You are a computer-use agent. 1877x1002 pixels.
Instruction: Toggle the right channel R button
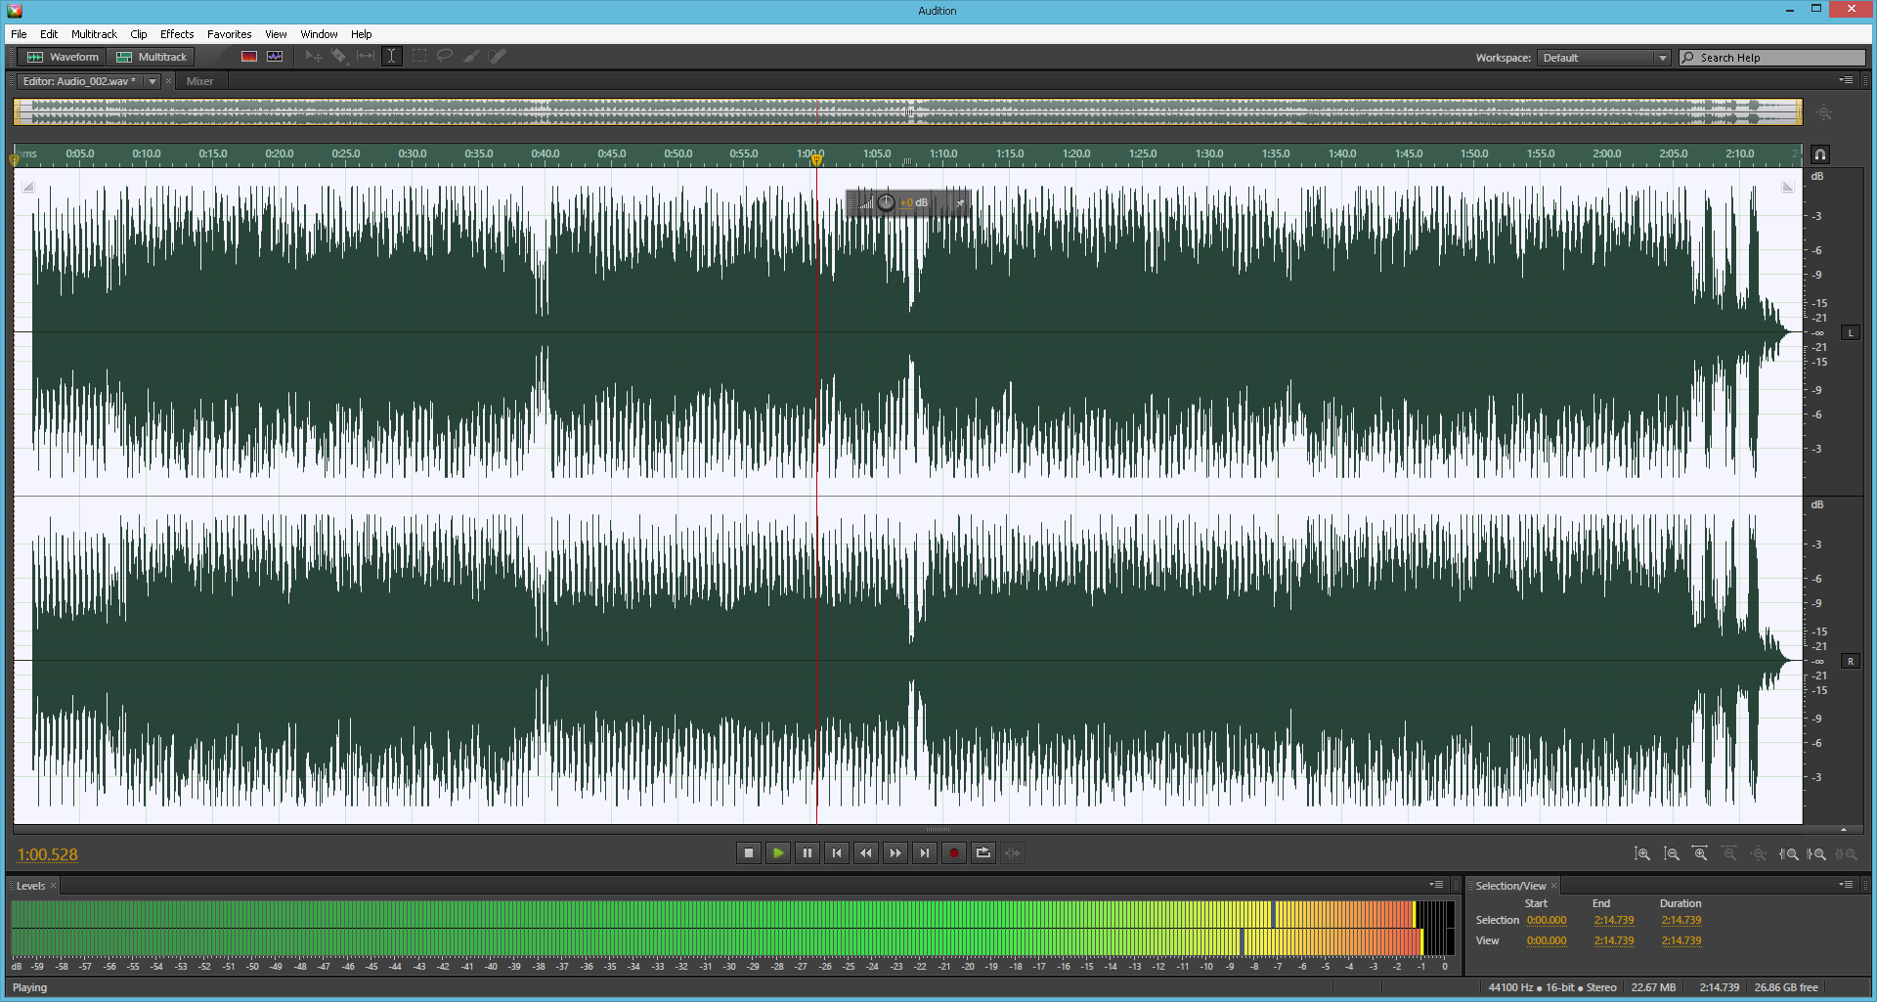pyautogui.click(x=1851, y=662)
